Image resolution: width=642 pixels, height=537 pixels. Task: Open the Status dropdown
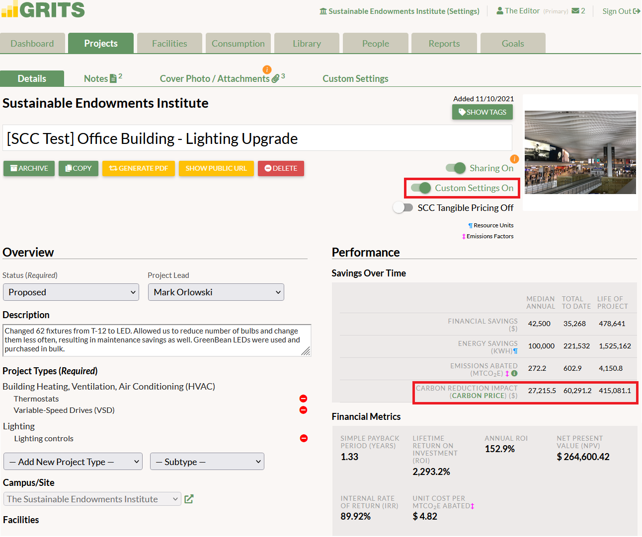click(x=71, y=292)
